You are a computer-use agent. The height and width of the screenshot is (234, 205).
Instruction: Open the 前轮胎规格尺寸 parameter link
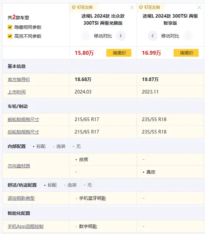click(23, 120)
